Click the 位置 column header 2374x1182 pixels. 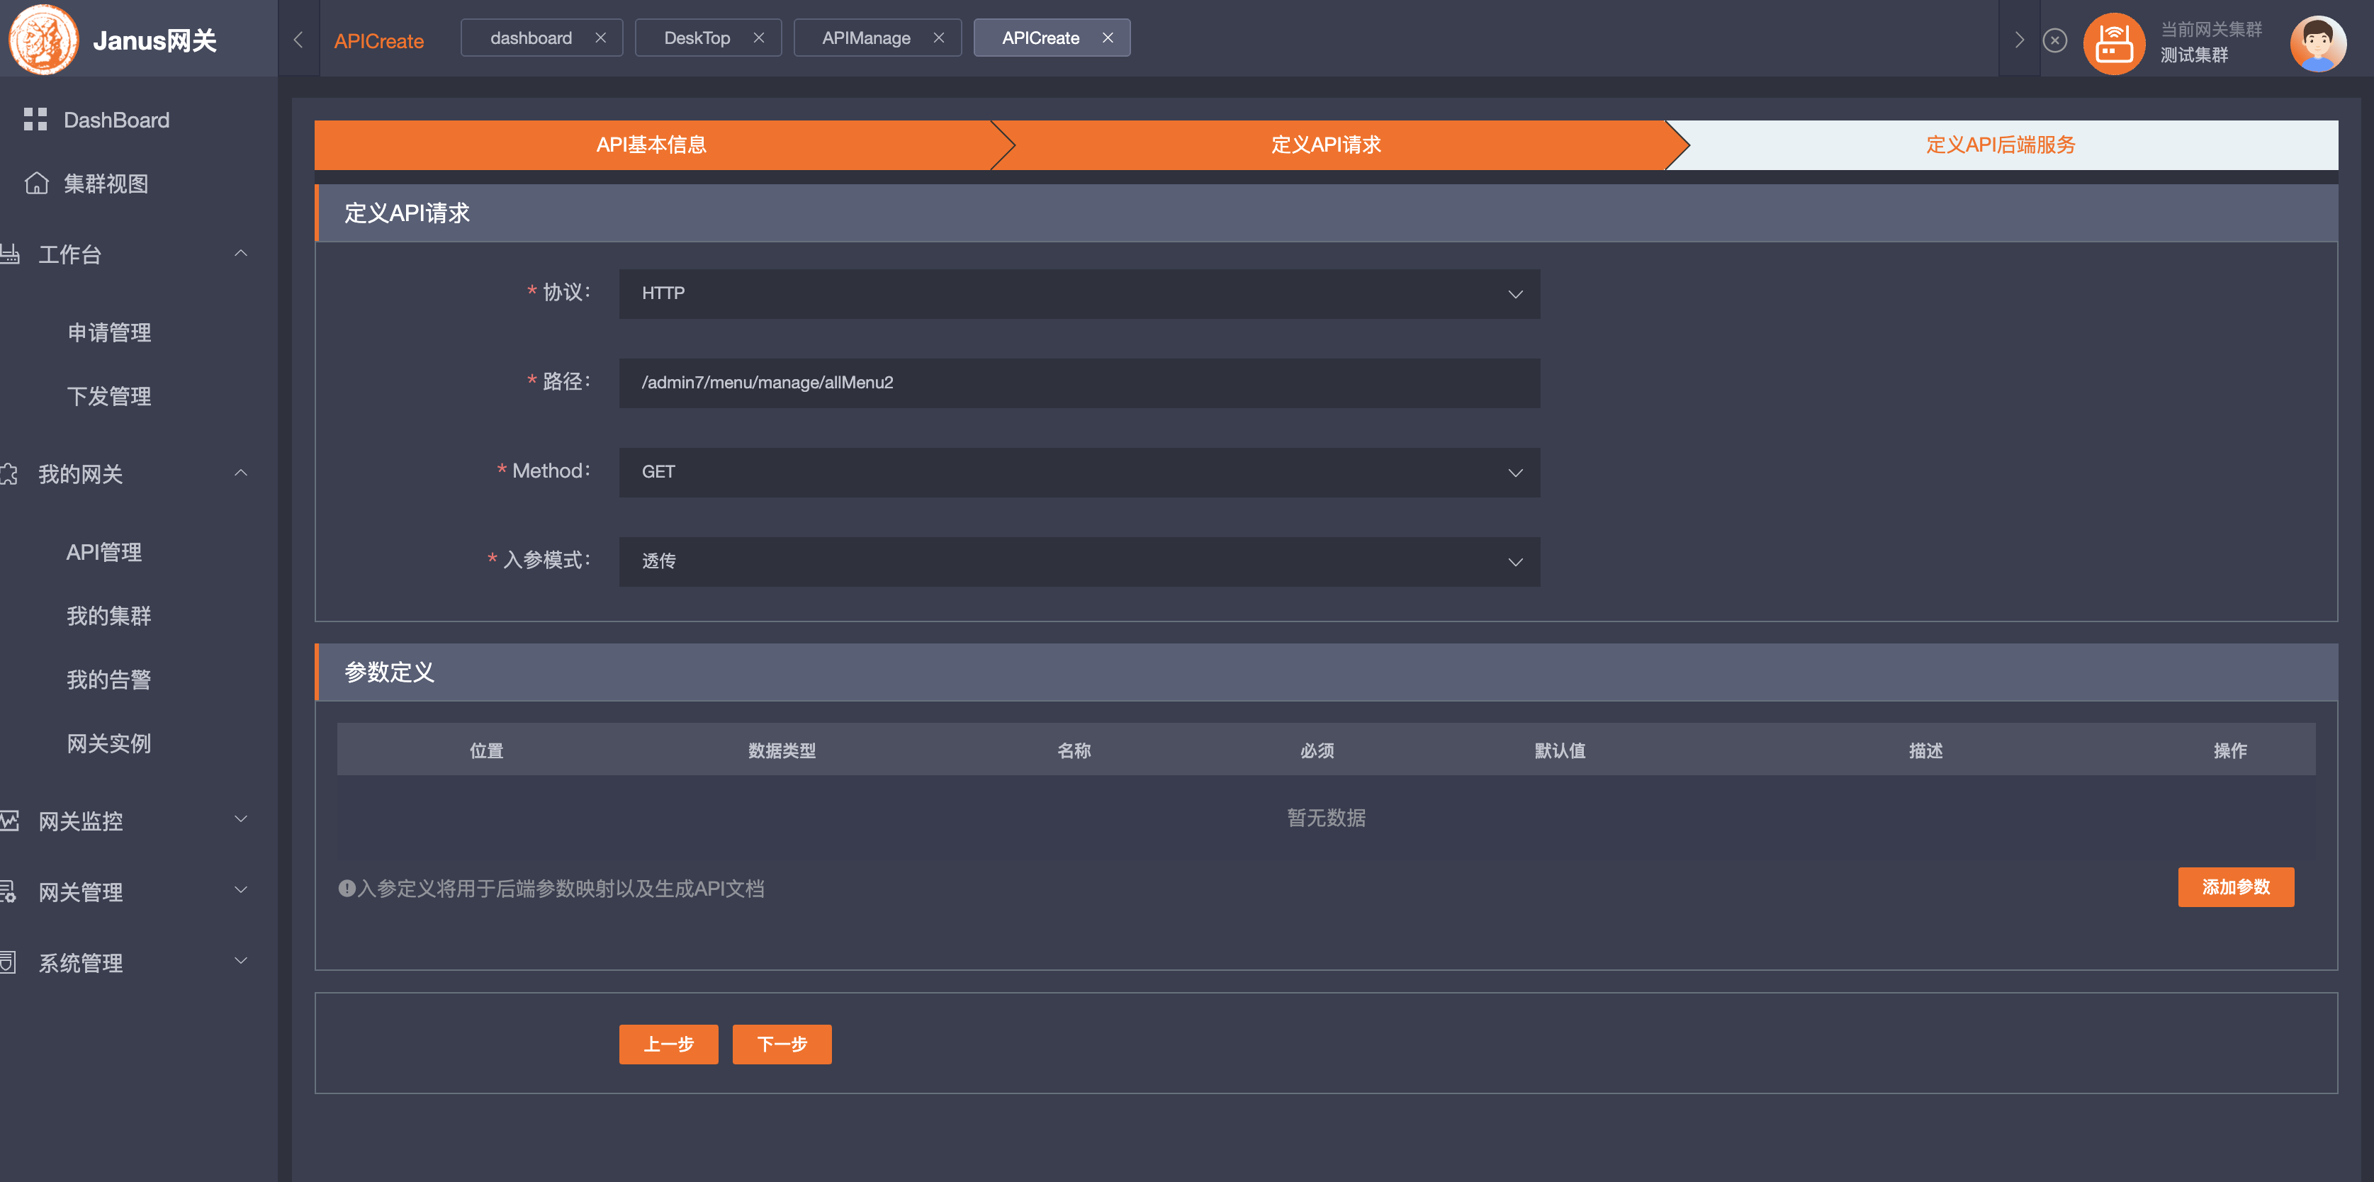(x=487, y=750)
